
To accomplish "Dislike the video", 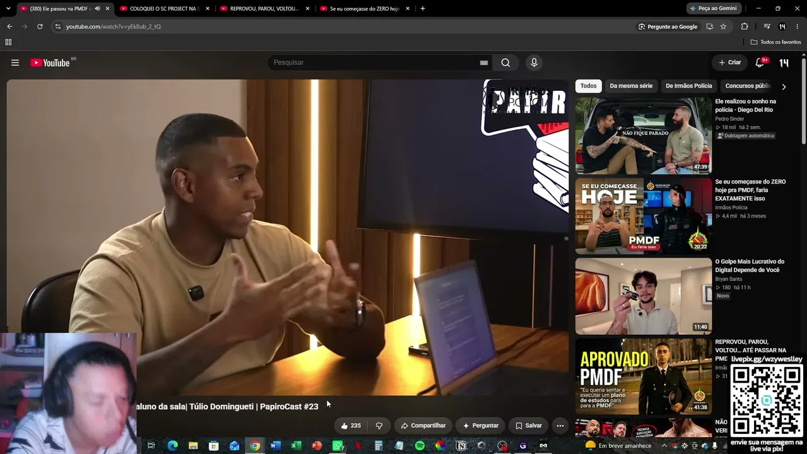I will tap(379, 426).
